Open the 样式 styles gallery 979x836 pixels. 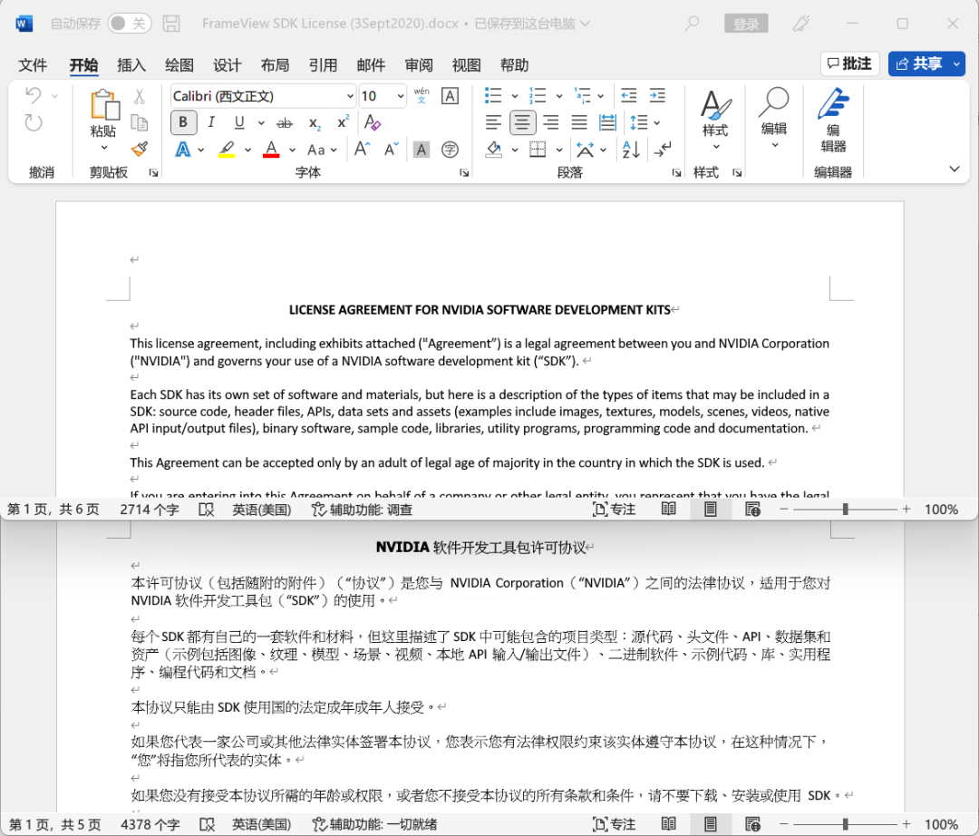click(x=715, y=120)
